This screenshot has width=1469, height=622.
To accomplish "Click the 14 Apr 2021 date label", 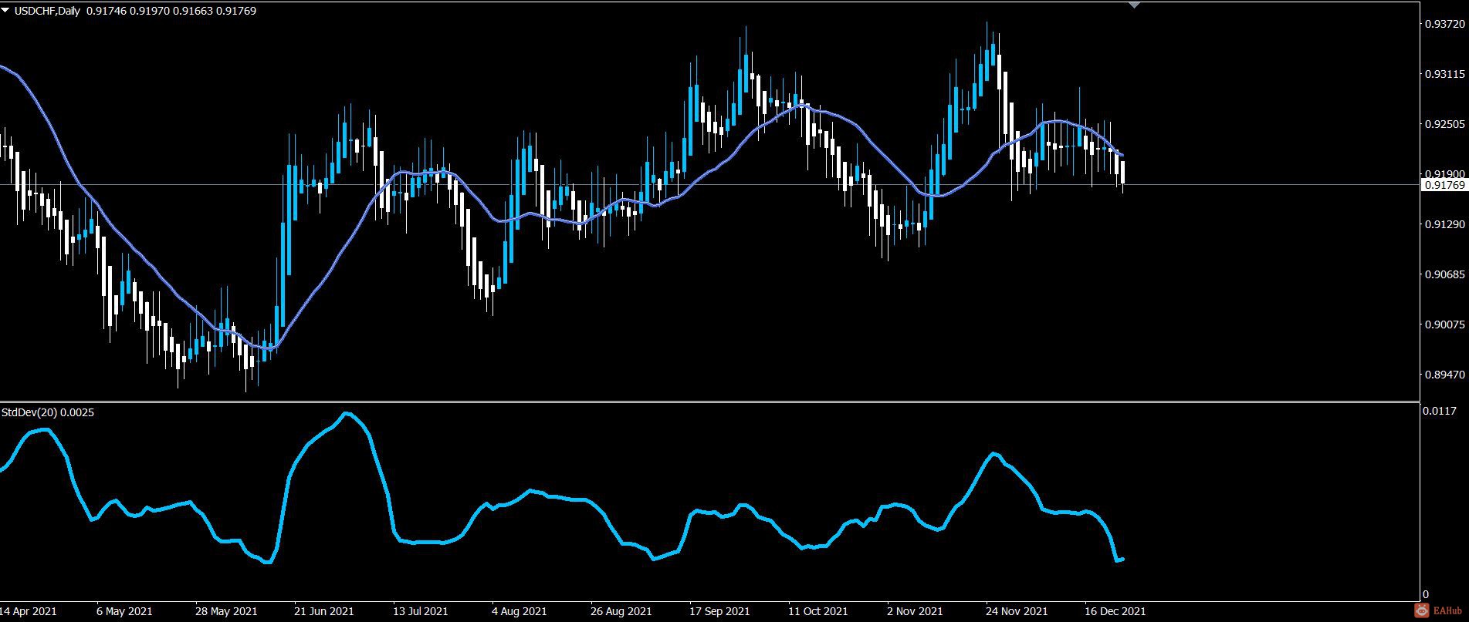I will pos(28,611).
